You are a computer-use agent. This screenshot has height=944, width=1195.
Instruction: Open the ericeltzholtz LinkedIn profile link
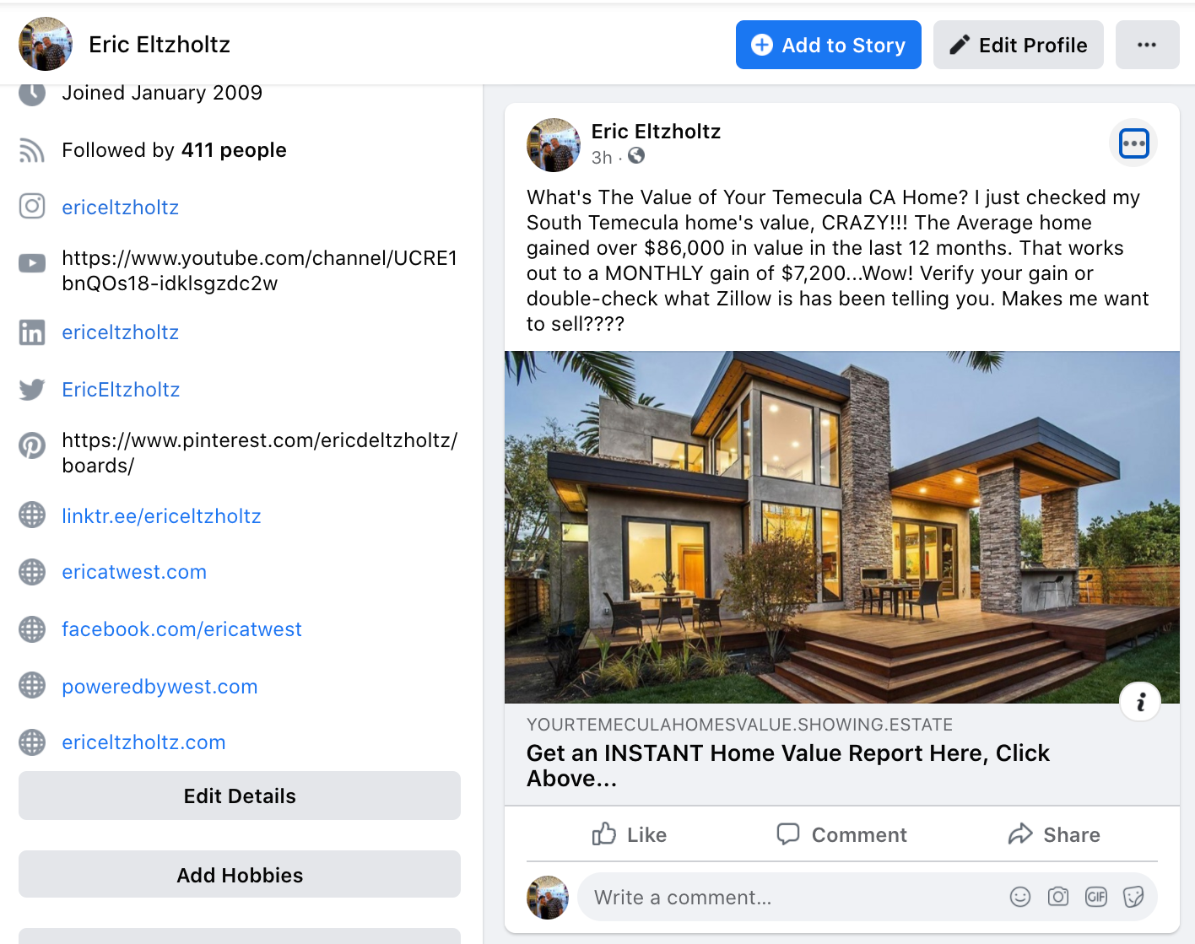(121, 332)
